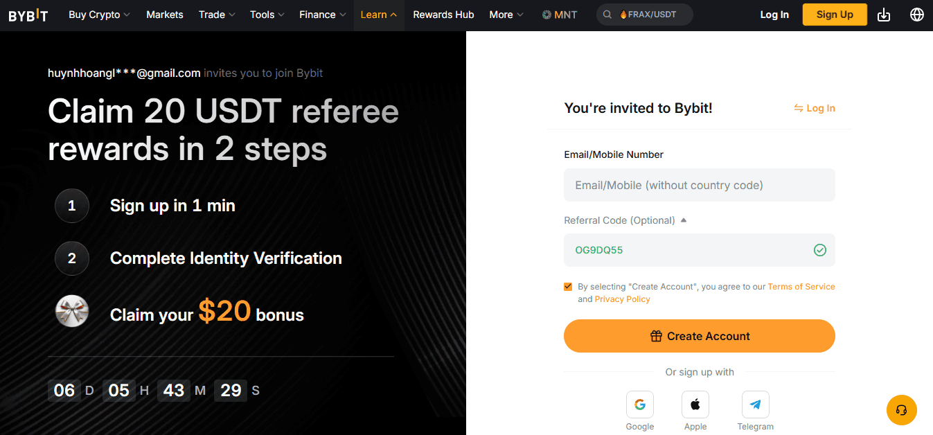Collapse the Referral Code section

click(x=684, y=220)
